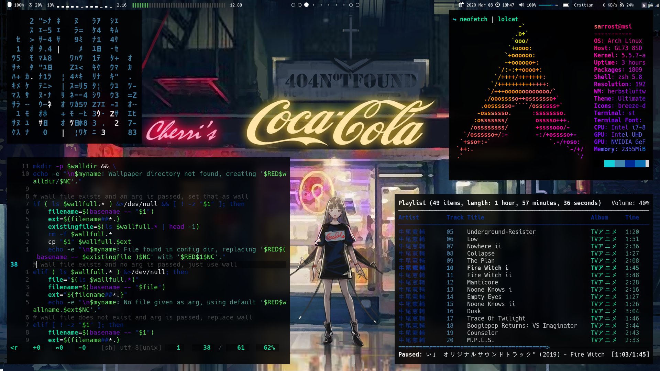The height and width of the screenshot is (371, 660).
Task: Click the lock tray icon
Action: 644,5
